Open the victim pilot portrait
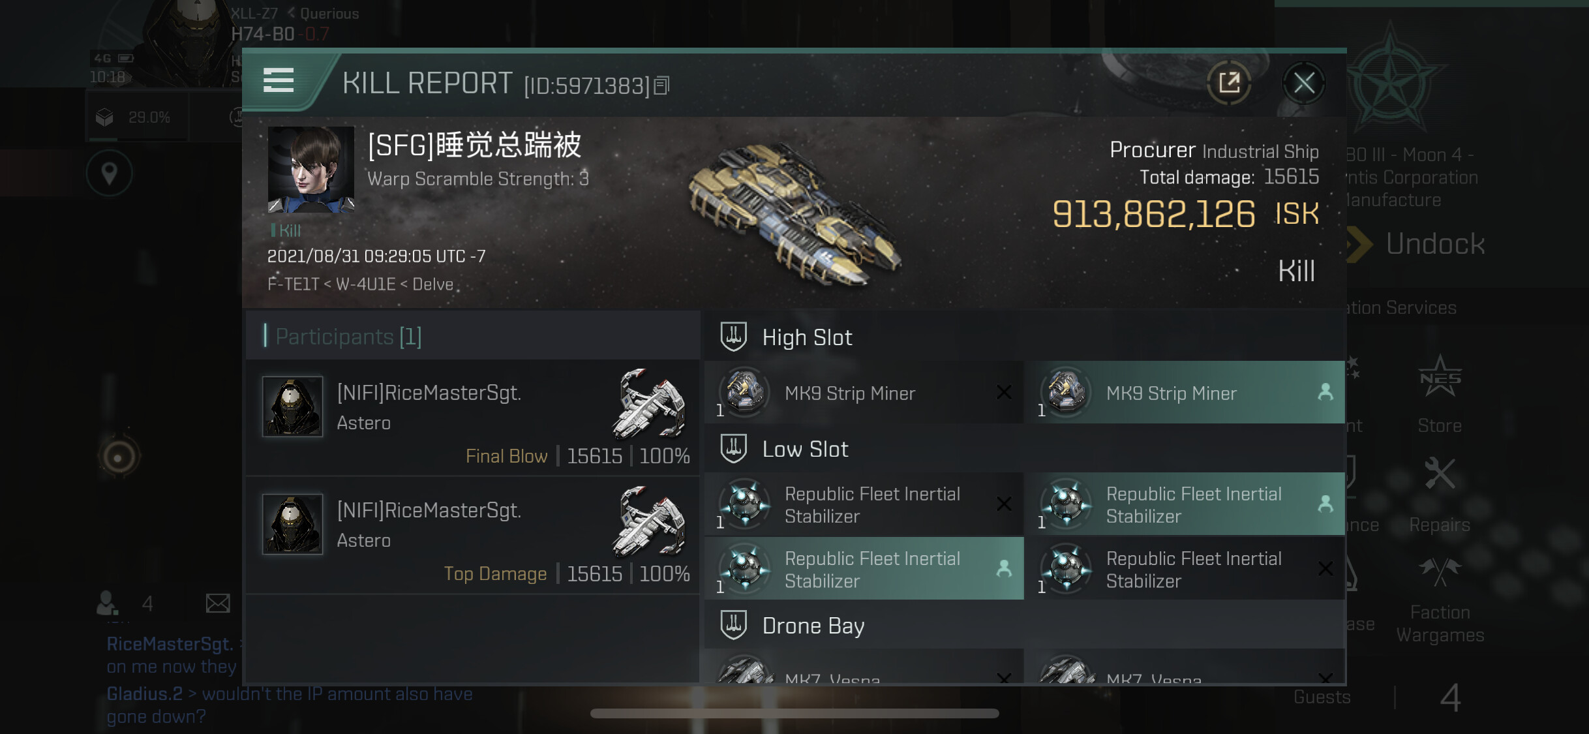1589x734 pixels. click(x=311, y=170)
